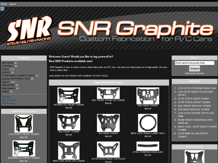Image resolution: width=218 pixels, height=163 pixels.
Task: Open Jammin SCRT/NEXX 10SC category
Action: pos(16,79)
